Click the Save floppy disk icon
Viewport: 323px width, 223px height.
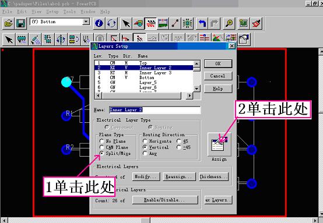20,23
